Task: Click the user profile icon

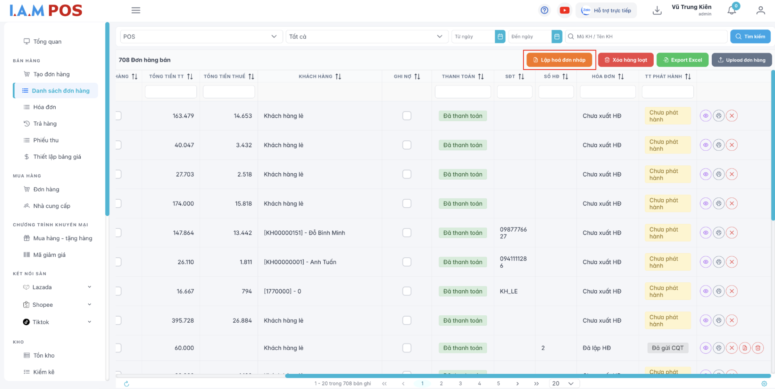Action: [760, 11]
